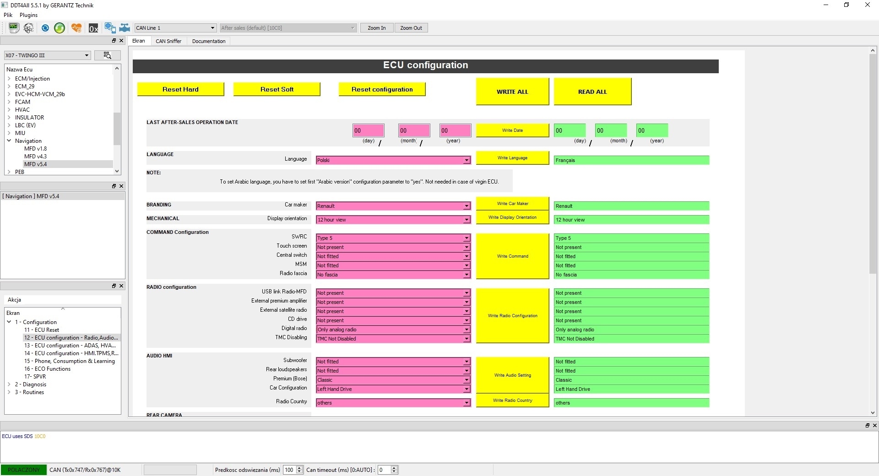Switch to the CAN Sniffer tab
This screenshot has height=476, width=879.
point(168,41)
